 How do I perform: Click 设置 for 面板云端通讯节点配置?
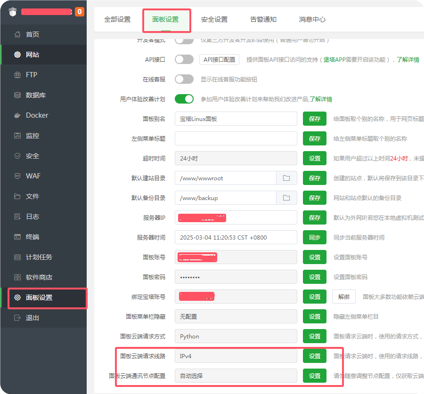315,376
